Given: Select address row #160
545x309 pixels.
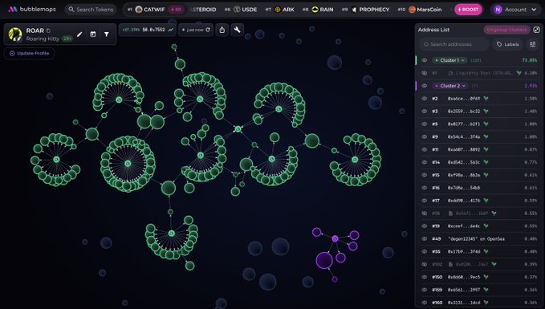Looking at the screenshot, I should [479, 303].
